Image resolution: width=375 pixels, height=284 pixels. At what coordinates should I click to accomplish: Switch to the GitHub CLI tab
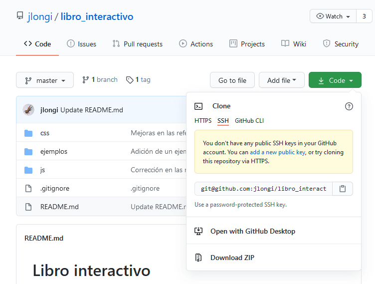(x=249, y=121)
